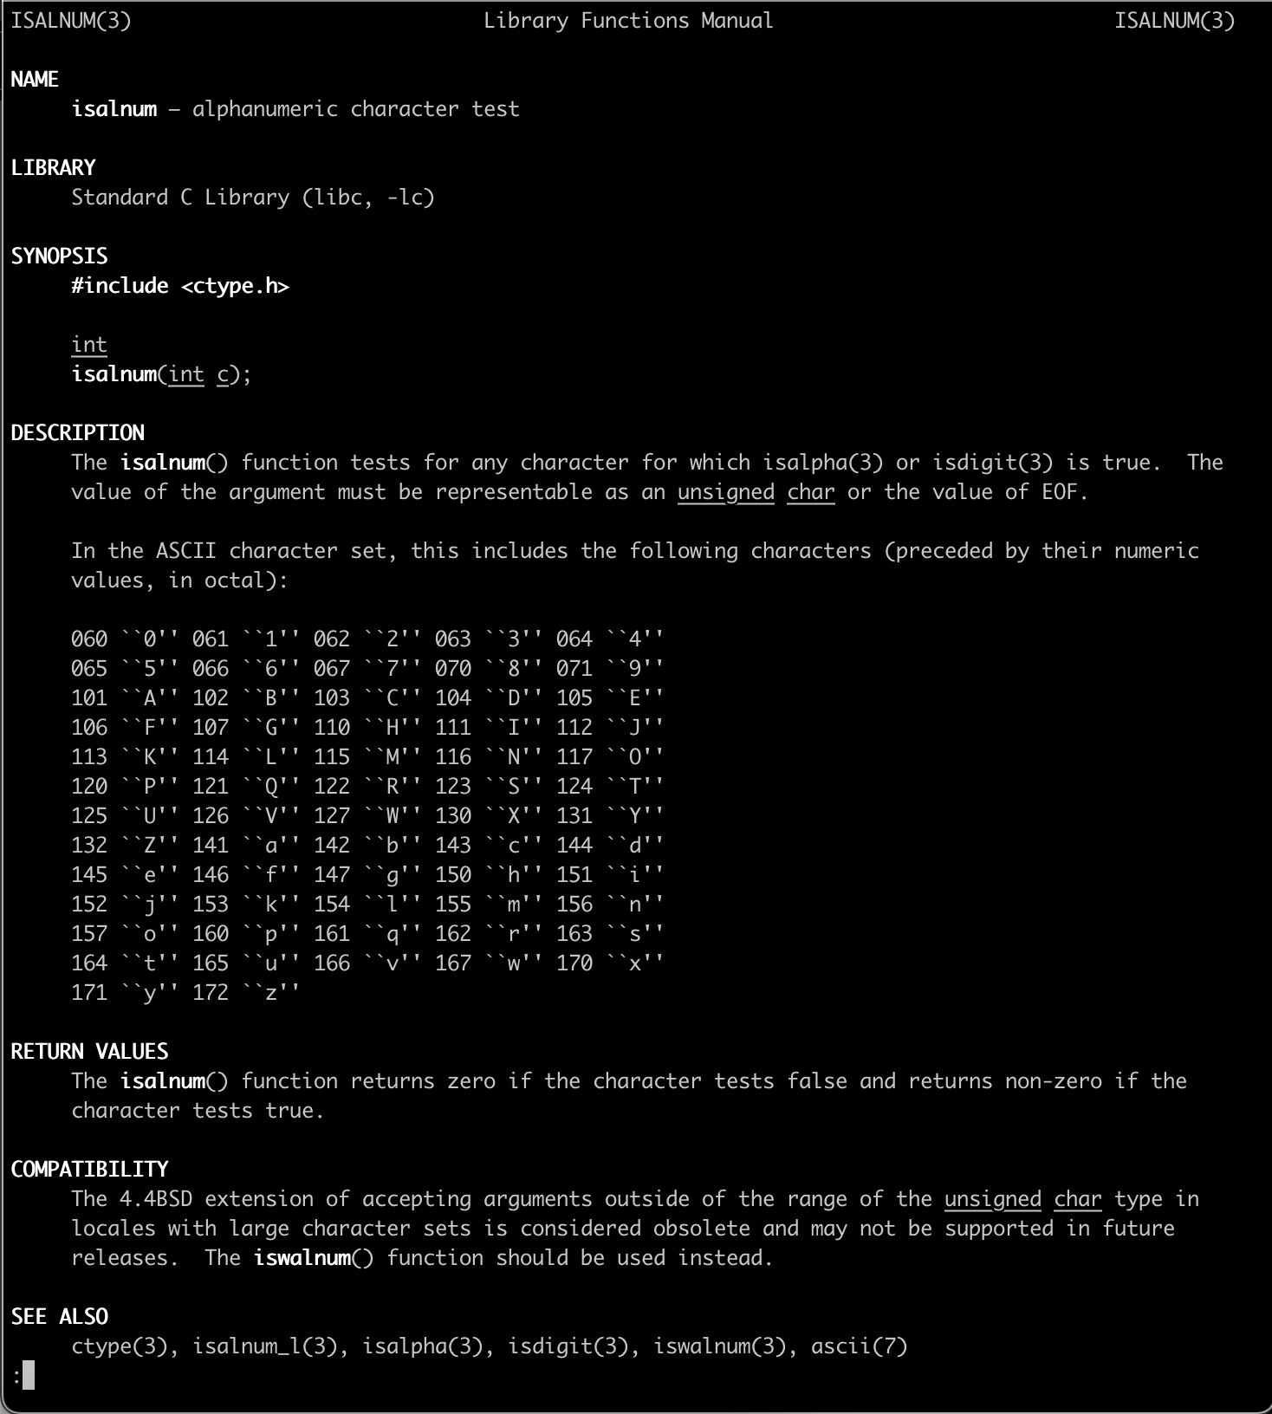Click the pager prompt cursor at bottom
The image size is (1272, 1414).
click(29, 1375)
